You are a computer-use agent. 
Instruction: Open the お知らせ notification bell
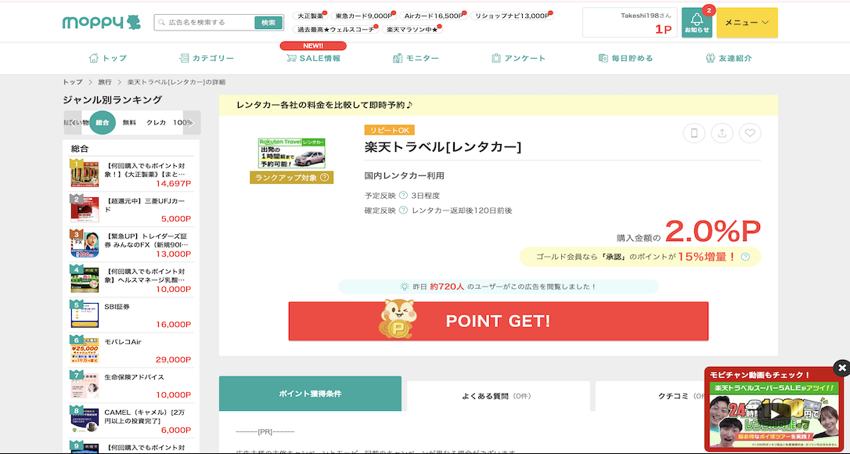coord(697,23)
